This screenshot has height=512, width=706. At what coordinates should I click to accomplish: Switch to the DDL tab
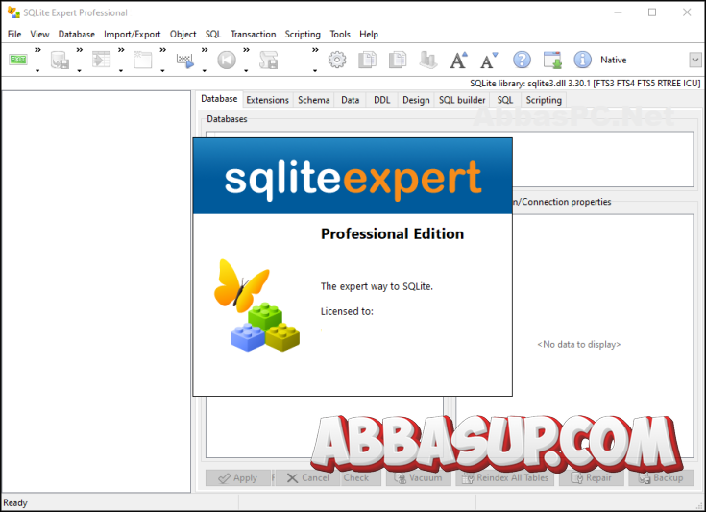382,100
